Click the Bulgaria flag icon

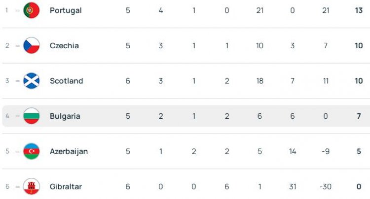coord(31,116)
